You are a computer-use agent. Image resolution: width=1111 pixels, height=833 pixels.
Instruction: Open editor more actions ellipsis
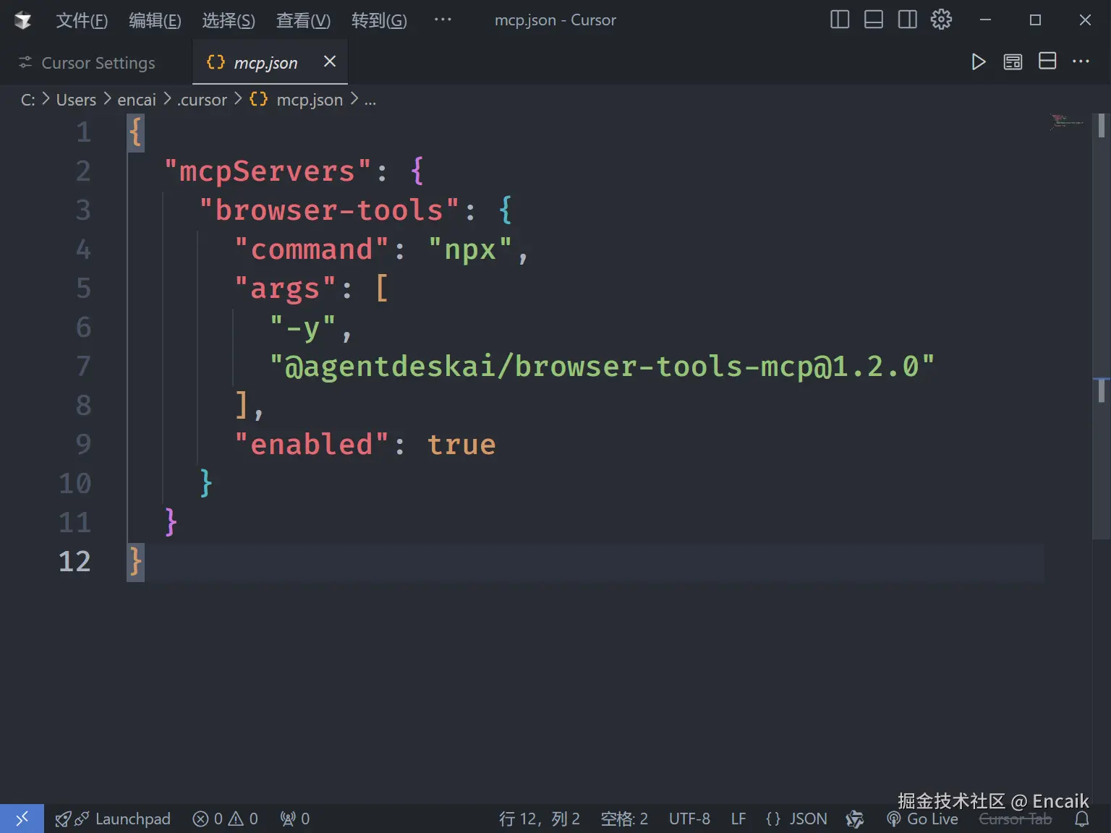click(1081, 61)
